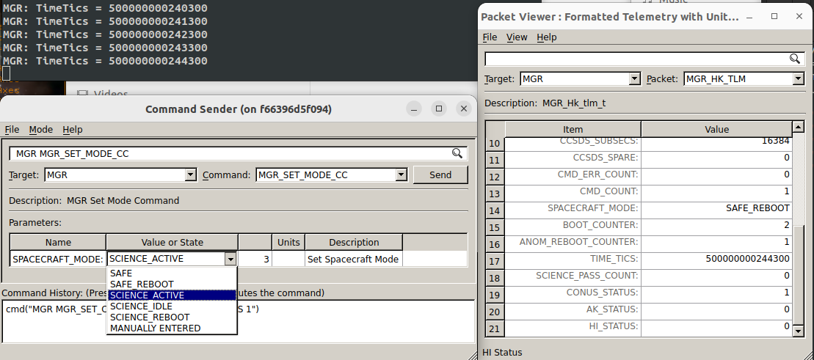Close the Packet Viewer window
Image resolution: width=814 pixels, height=360 pixels.
click(x=799, y=17)
